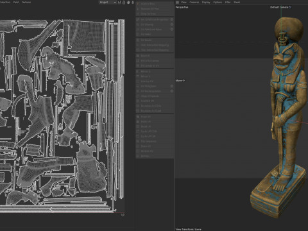
Task: Open UV Rectangularize options gear
Action: (172, 91)
